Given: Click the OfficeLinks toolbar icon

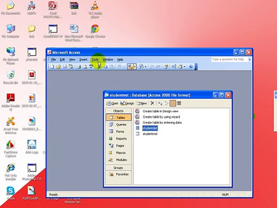Looking at the screenshot, I should click(130, 67).
